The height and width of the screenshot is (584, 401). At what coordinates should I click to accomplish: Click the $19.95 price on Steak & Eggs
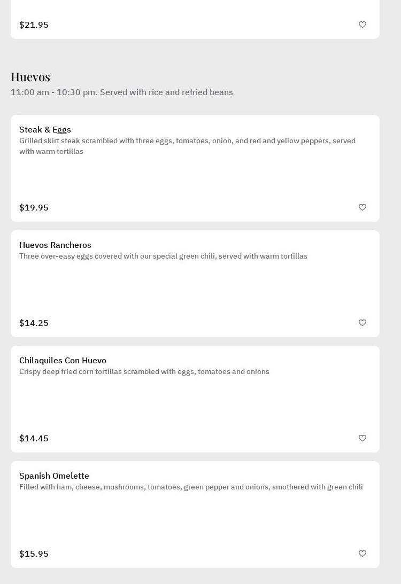coord(34,207)
